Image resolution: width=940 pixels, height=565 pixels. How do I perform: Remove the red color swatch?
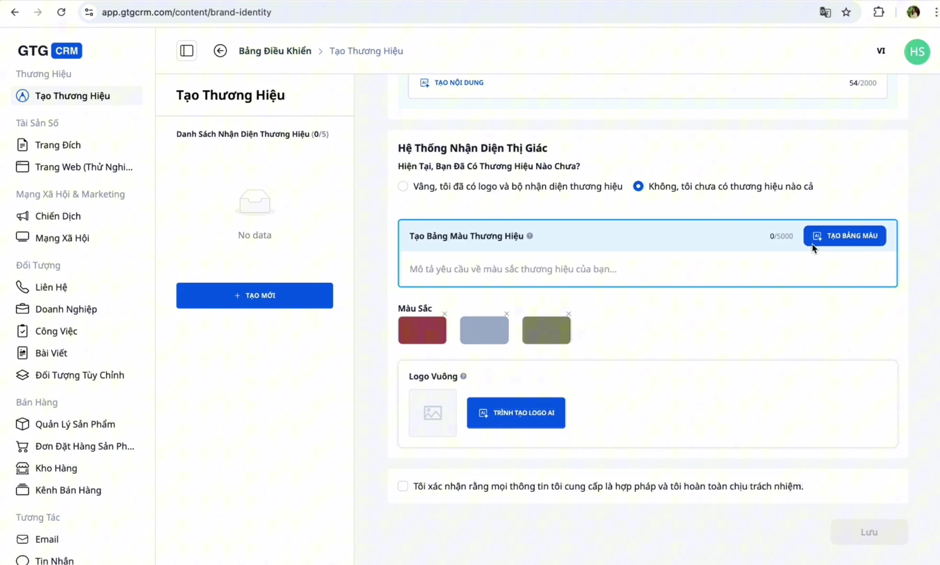point(444,314)
